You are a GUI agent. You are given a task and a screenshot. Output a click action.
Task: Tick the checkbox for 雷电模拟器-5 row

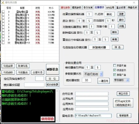3,27
